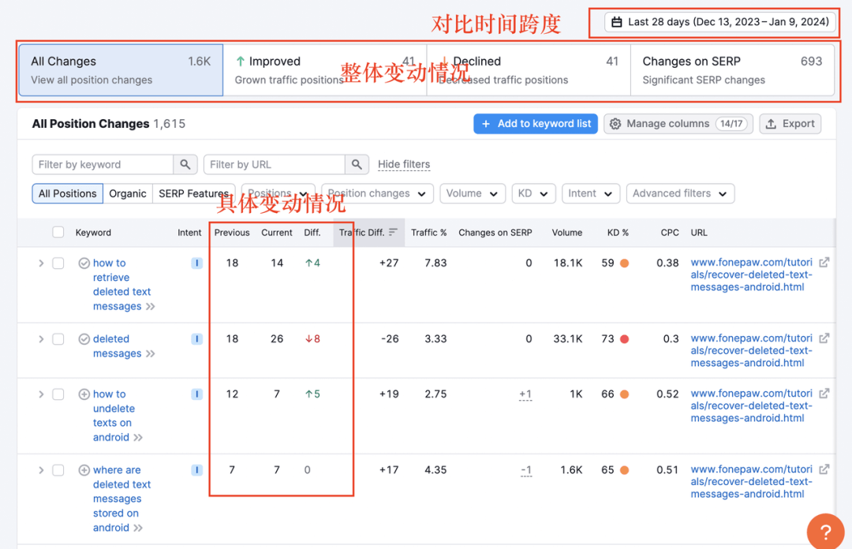Check the box for 'how to retrieve deleted text messages'
852x549 pixels.
click(x=58, y=263)
